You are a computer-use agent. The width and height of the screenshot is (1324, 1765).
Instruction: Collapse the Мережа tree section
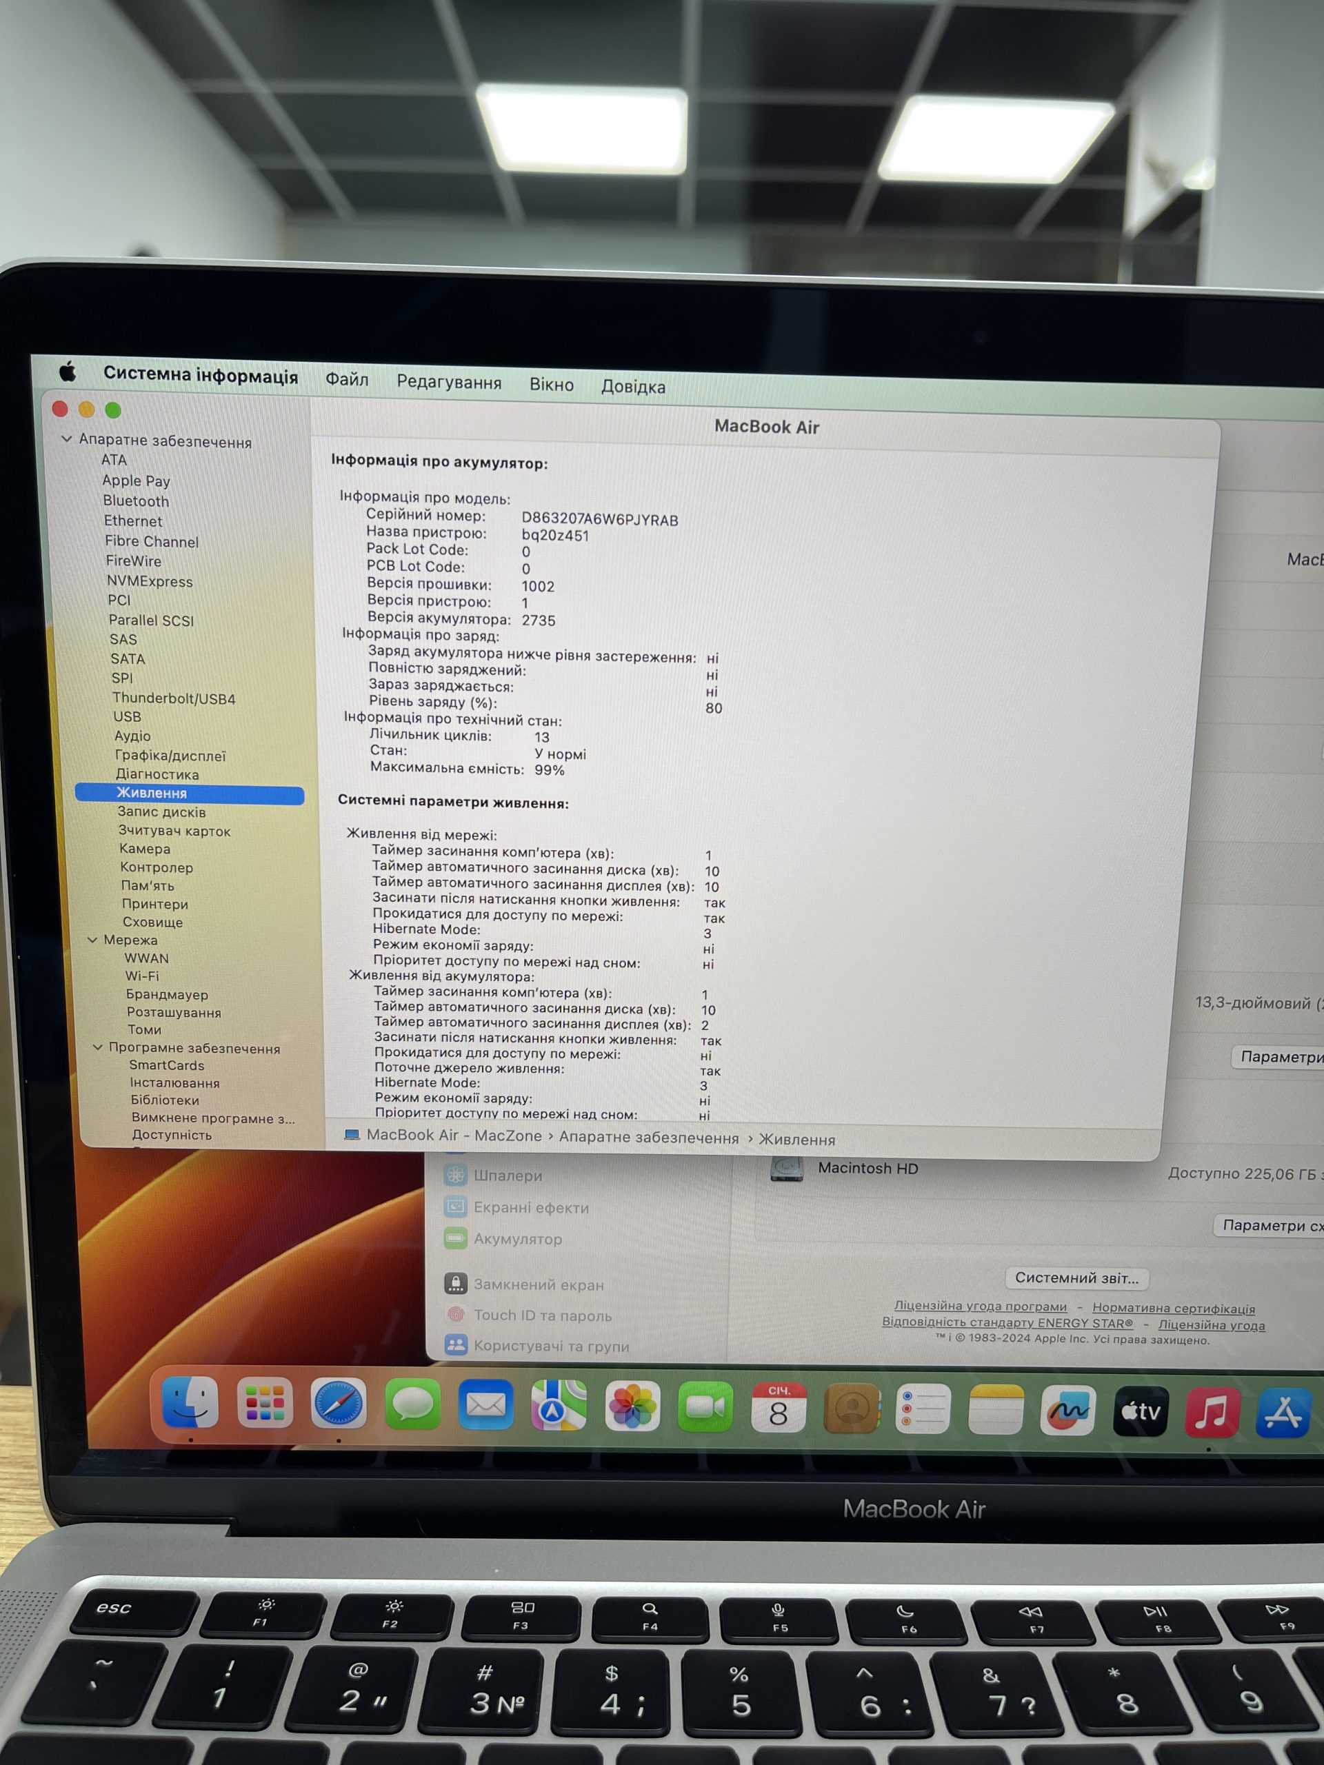92,940
